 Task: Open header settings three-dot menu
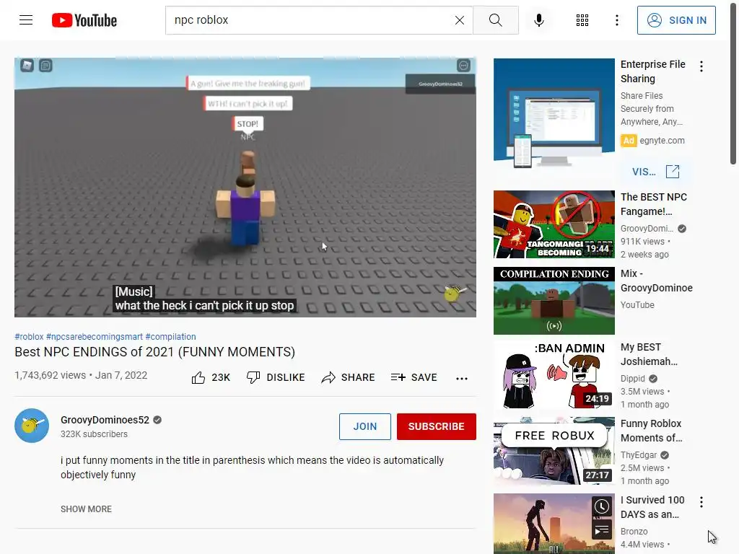pyautogui.click(x=616, y=20)
